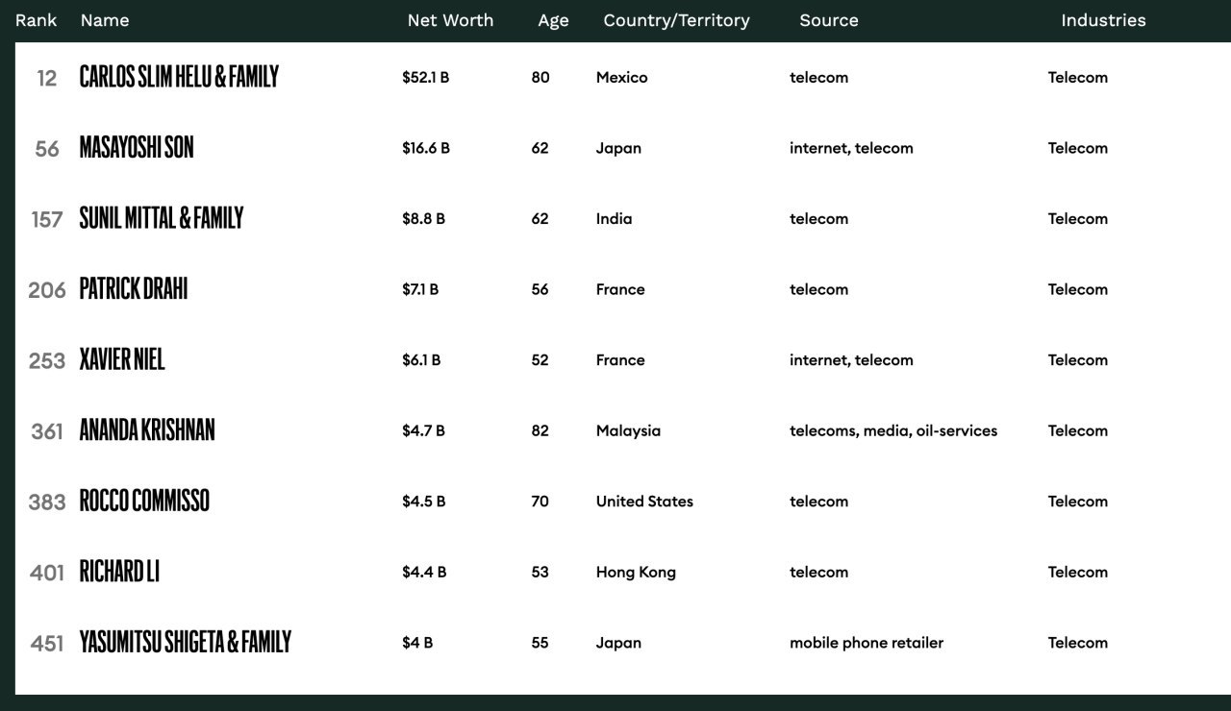This screenshot has width=1231, height=711.
Task: Click France in Xavier Niel row
Action: coord(620,359)
